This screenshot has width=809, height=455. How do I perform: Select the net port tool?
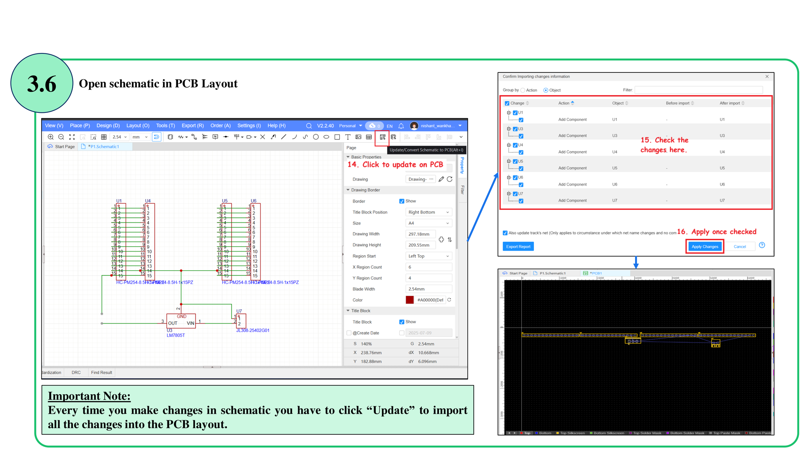click(x=250, y=137)
